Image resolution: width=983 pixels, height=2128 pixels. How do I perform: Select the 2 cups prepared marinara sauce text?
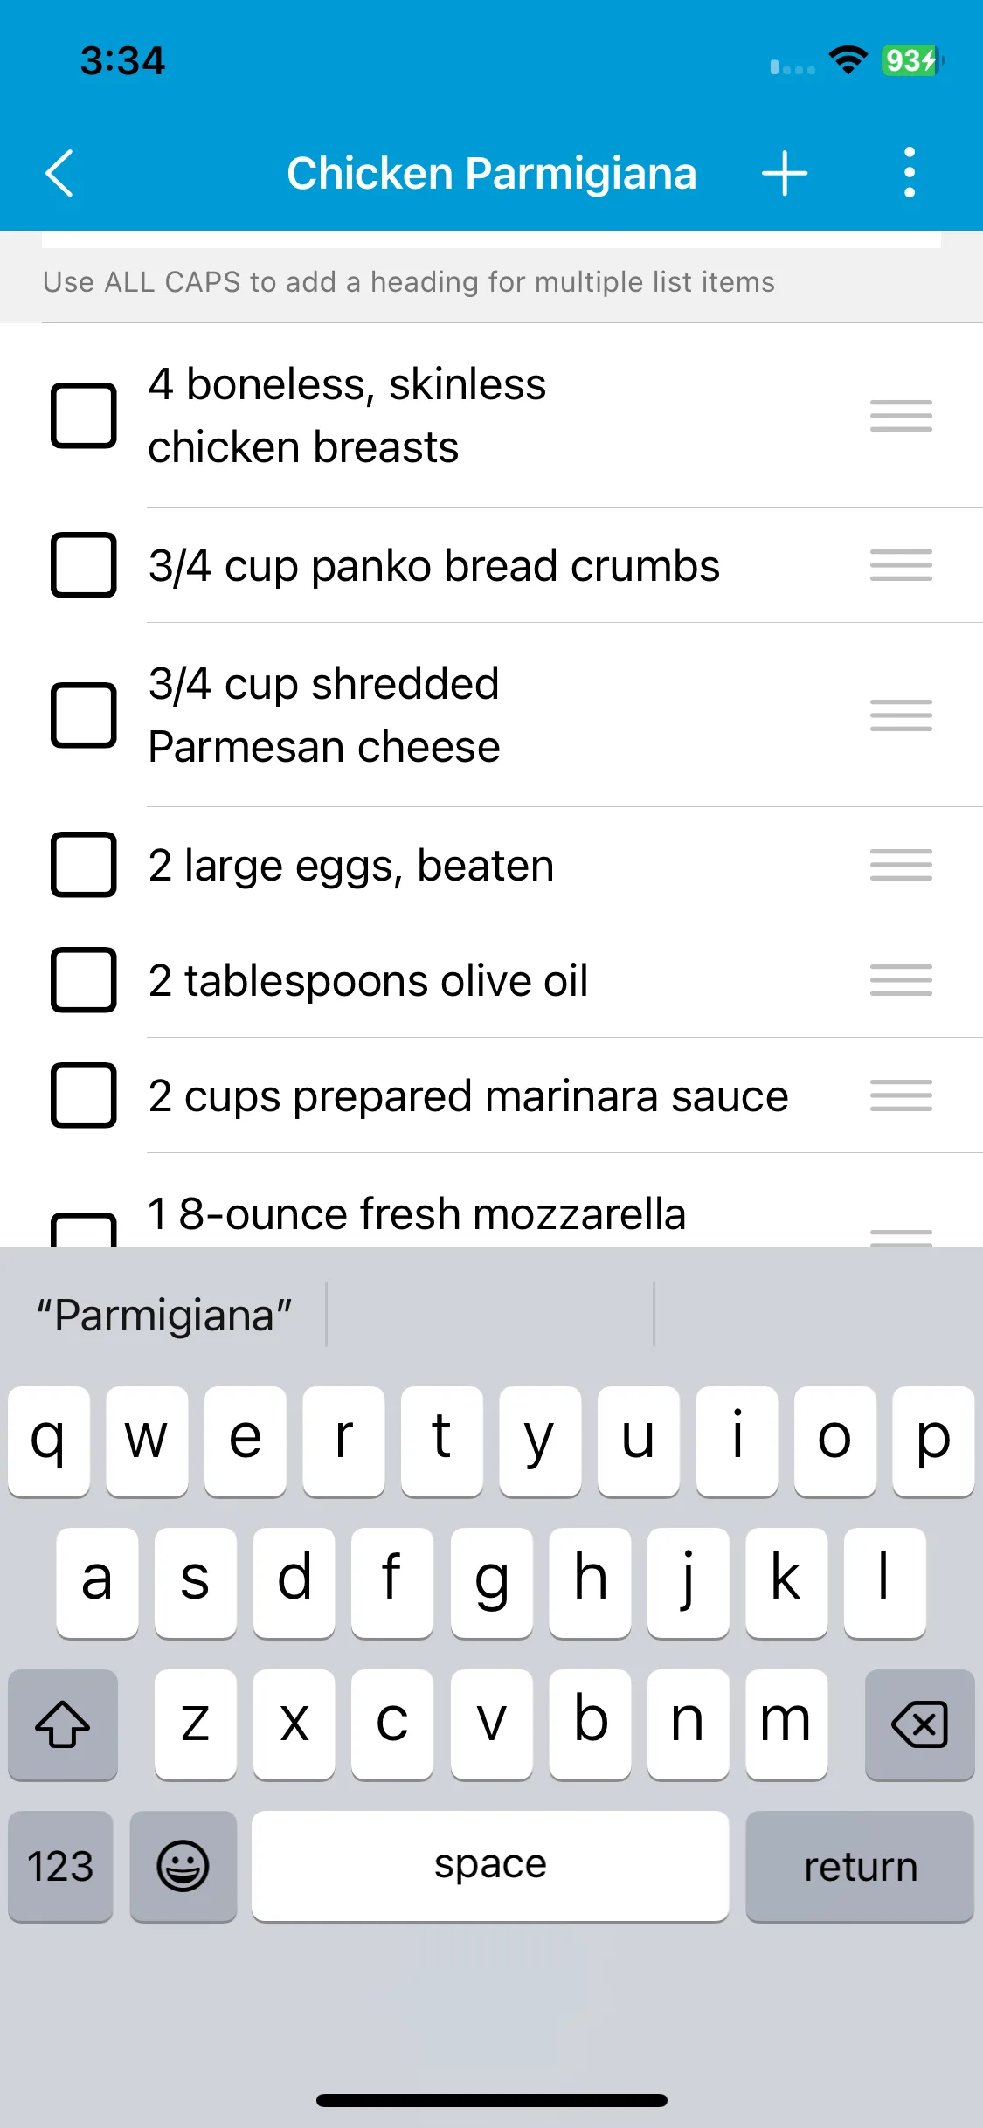point(468,1096)
